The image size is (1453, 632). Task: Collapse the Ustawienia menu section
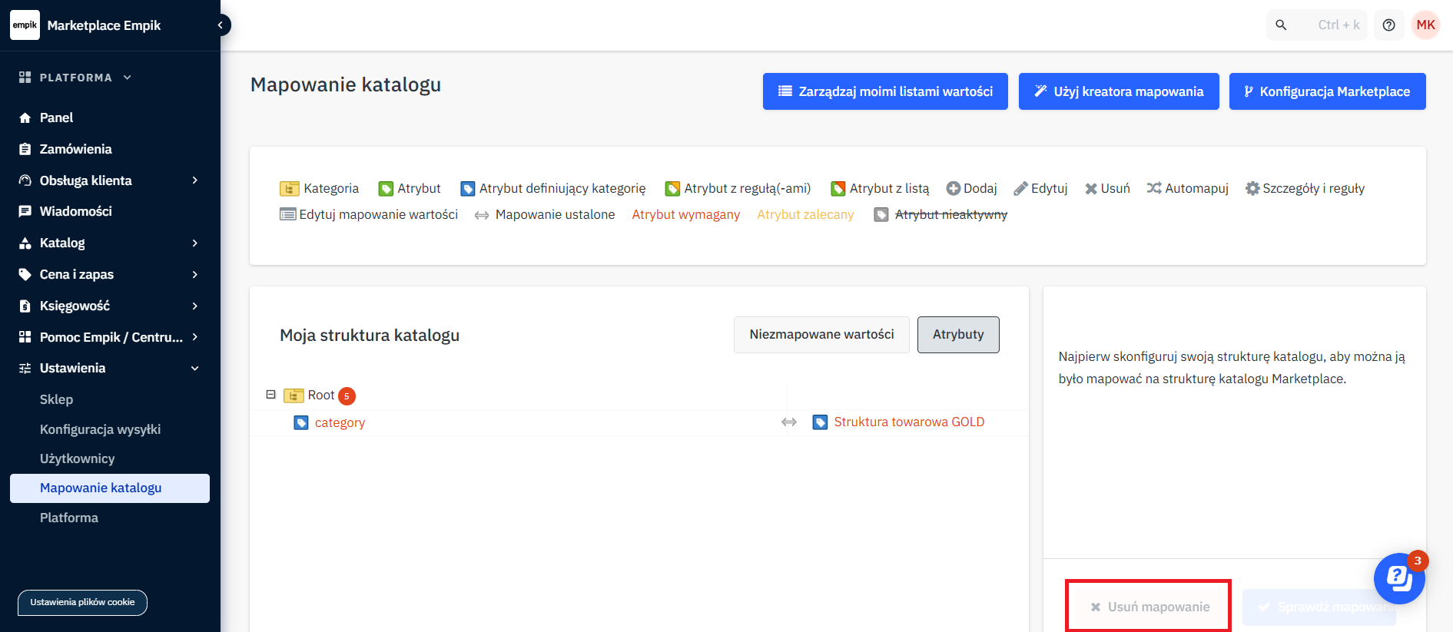[x=194, y=369]
